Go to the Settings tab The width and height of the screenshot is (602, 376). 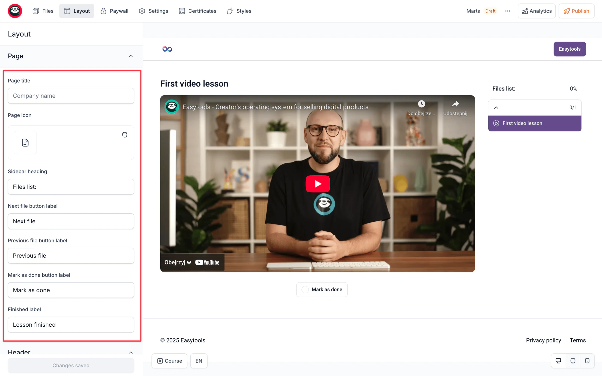pos(154,11)
